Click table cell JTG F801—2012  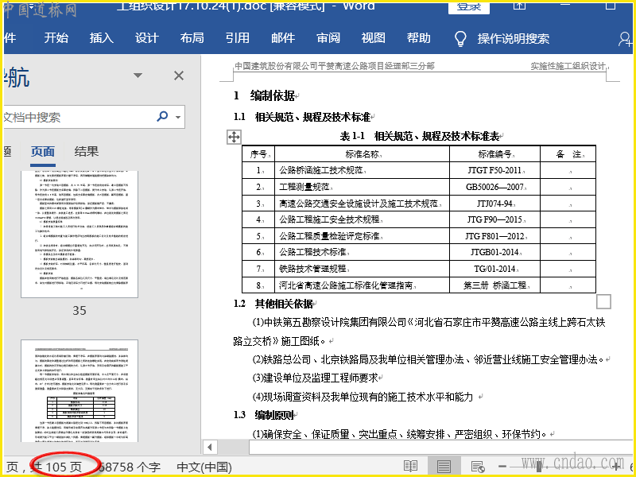tap(495, 236)
